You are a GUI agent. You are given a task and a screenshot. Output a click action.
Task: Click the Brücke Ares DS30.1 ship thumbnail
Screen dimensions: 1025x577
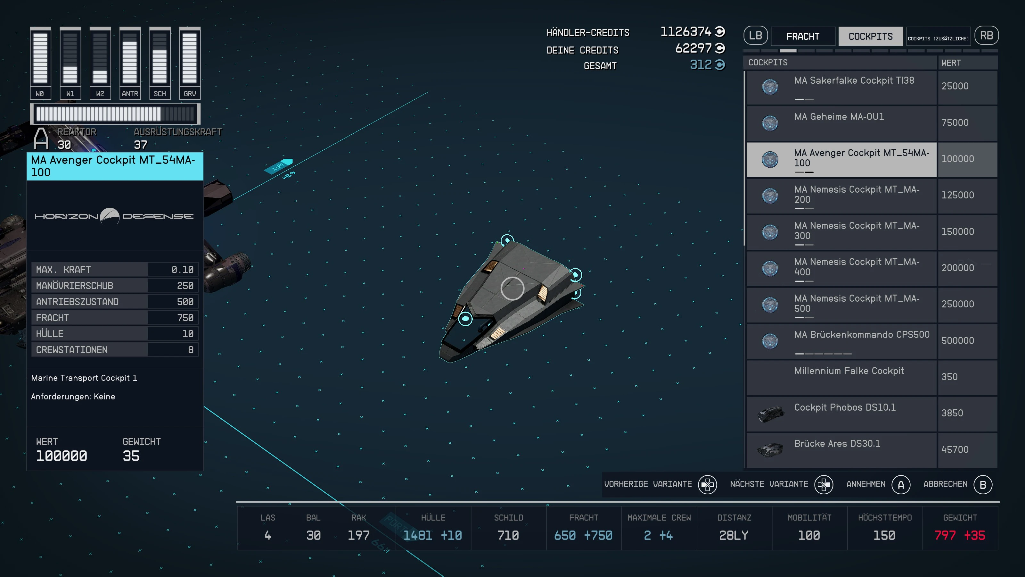click(x=770, y=450)
